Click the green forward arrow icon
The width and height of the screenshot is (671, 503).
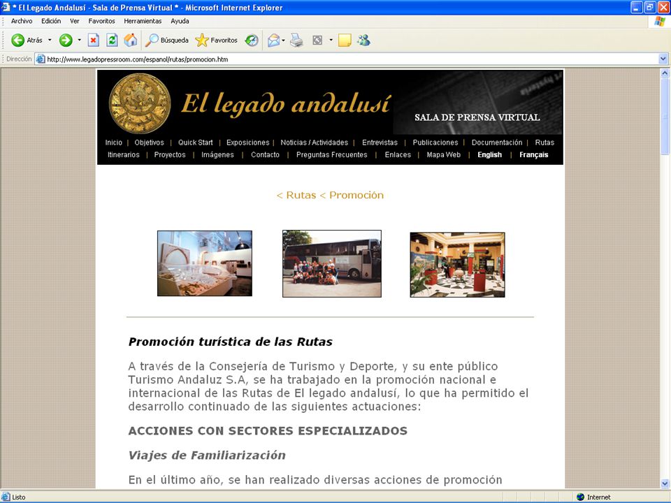(x=66, y=41)
